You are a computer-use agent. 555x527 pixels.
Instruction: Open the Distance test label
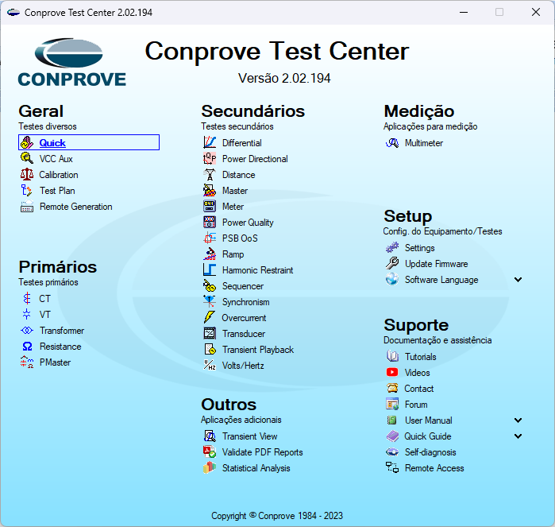(x=238, y=175)
